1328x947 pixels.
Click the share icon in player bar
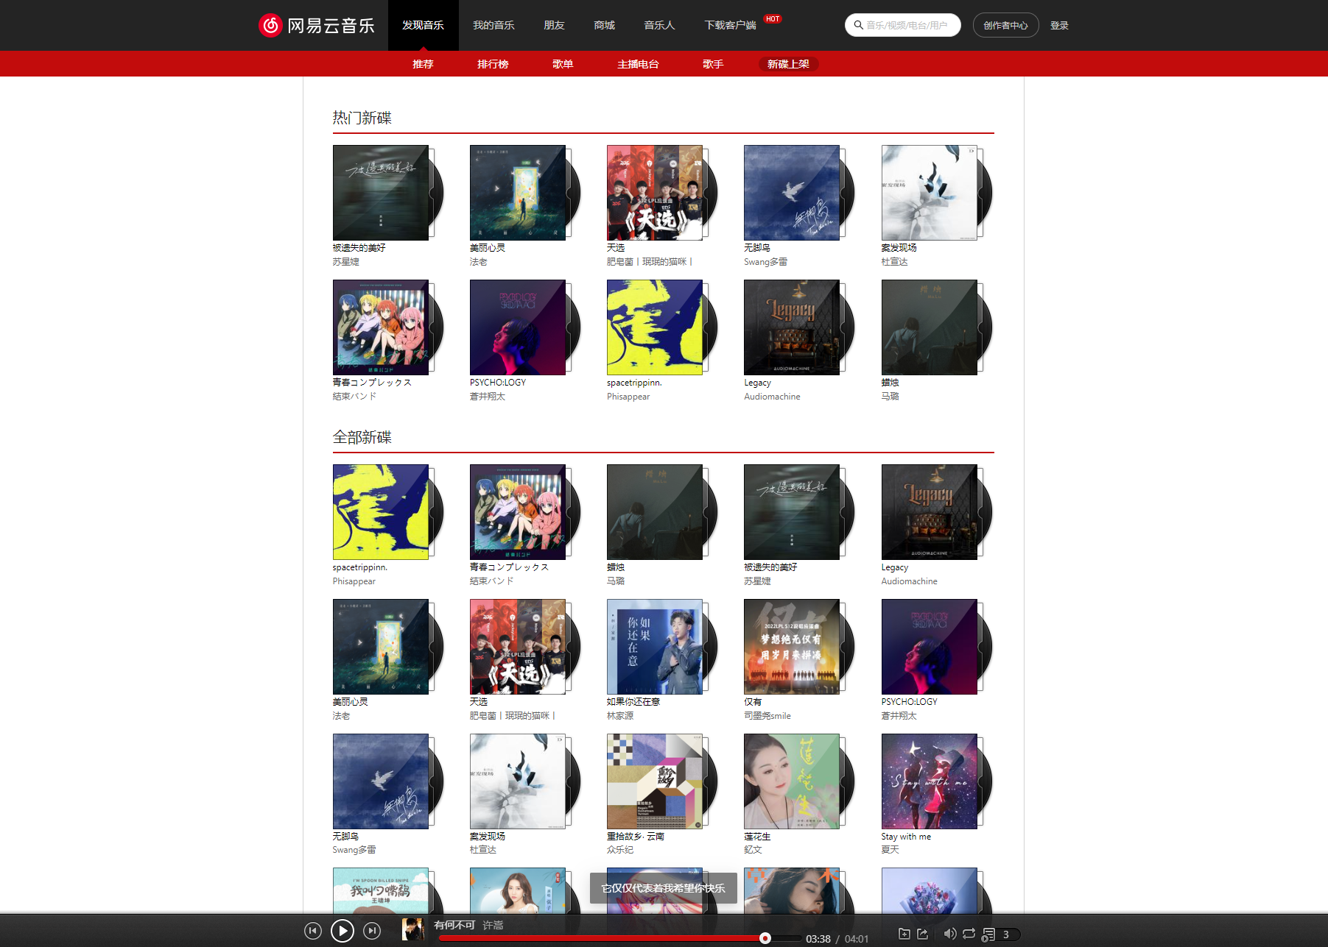(x=923, y=934)
